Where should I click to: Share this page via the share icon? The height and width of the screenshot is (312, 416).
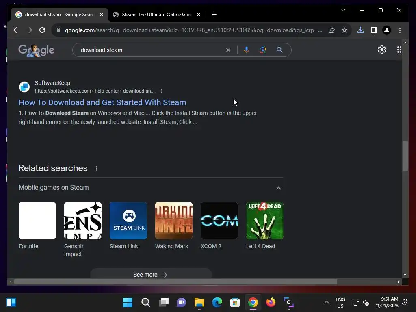(x=331, y=30)
